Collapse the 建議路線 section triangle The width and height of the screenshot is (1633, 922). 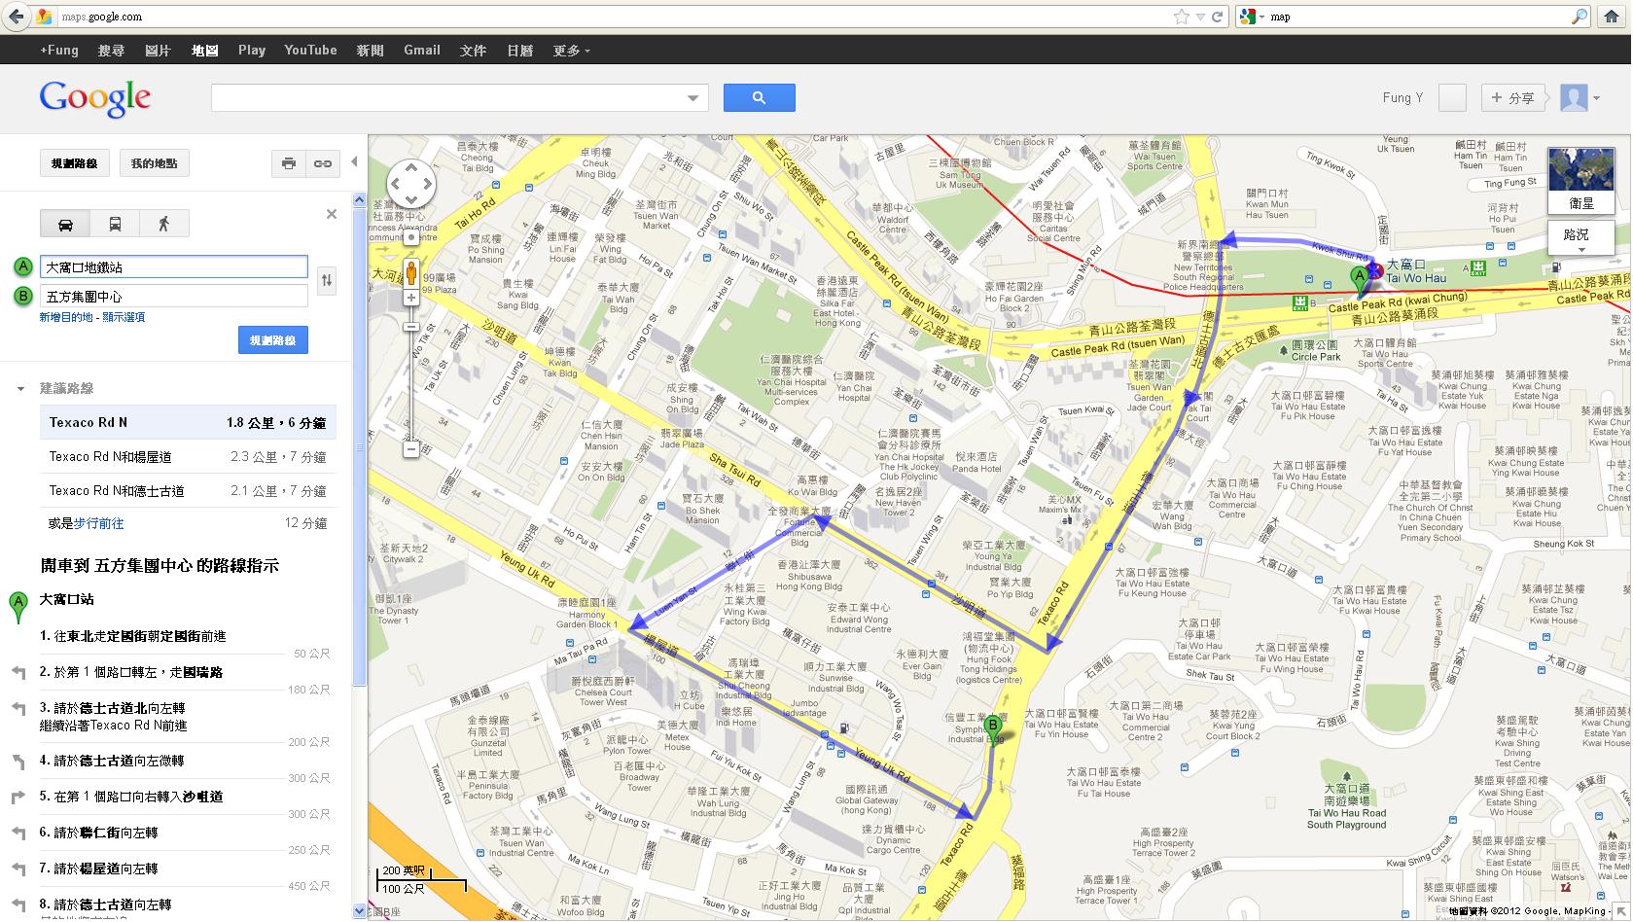click(x=20, y=389)
